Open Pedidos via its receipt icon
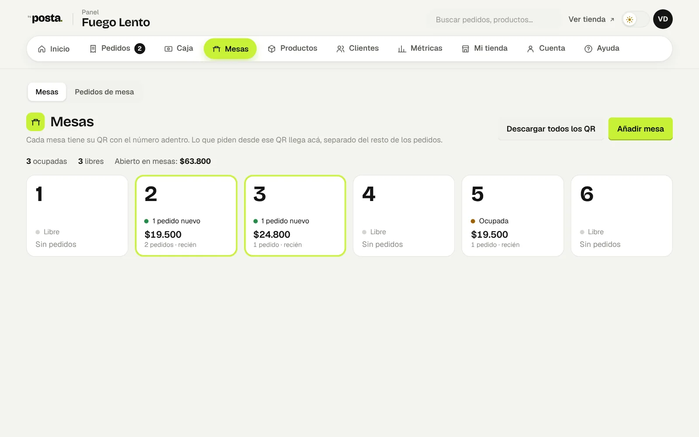This screenshot has height=437, width=699. point(93,49)
